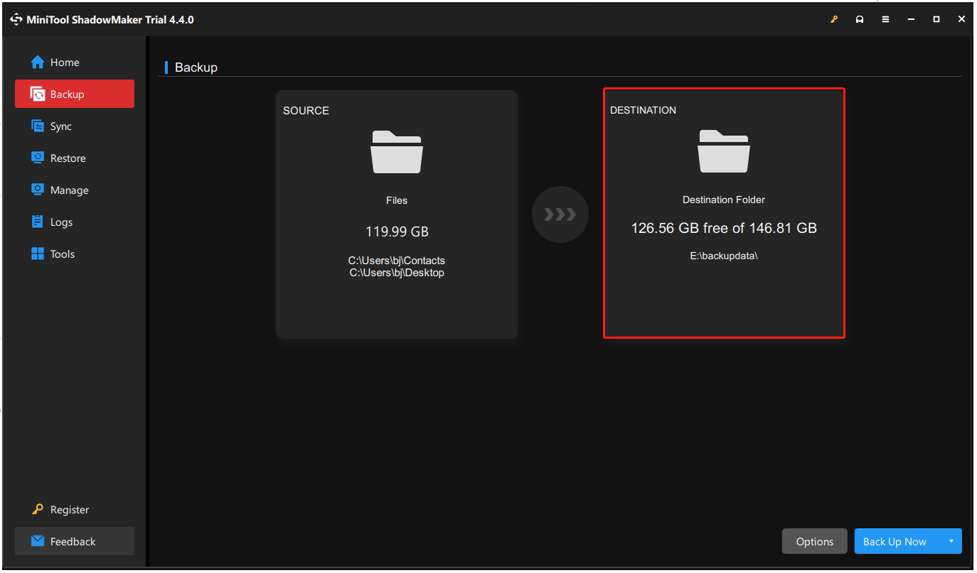Screen dimensions: 977x573
Task: Click the 119.99 GB source size
Action: [x=397, y=231]
